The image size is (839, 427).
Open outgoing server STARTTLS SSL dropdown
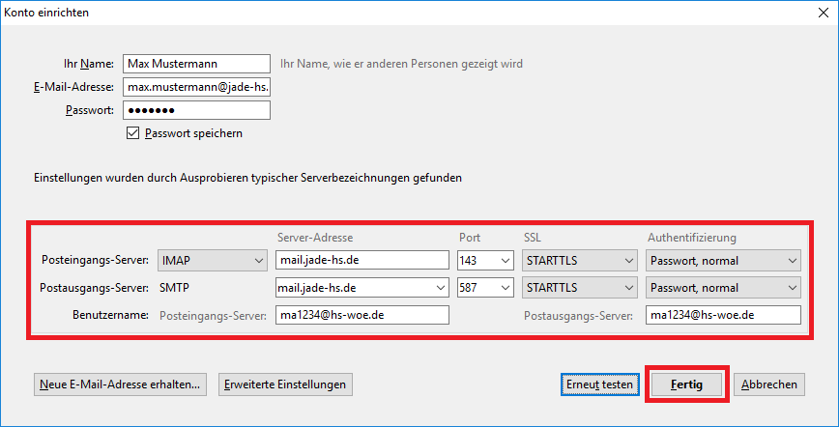coord(580,288)
